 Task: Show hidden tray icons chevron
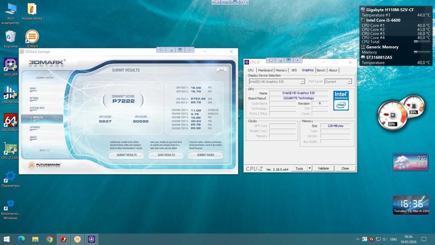tap(358, 239)
